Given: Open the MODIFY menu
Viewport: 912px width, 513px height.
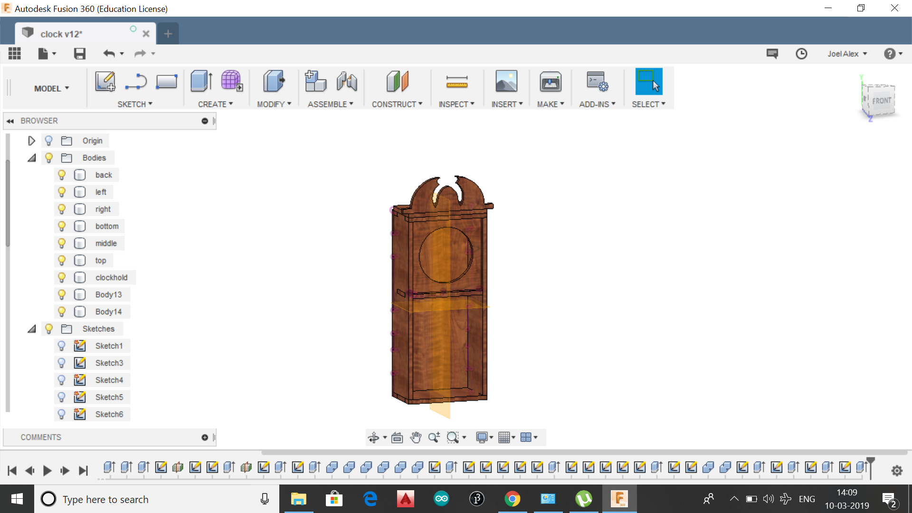Looking at the screenshot, I should pyautogui.click(x=274, y=104).
